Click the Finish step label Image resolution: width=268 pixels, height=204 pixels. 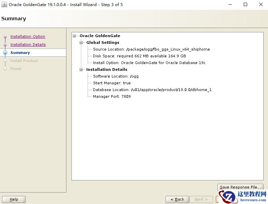pos(16,69)
